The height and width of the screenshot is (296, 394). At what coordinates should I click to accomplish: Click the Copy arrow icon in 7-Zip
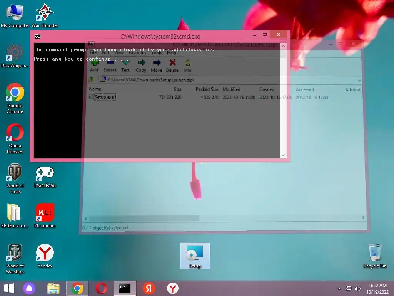(141, 66)
